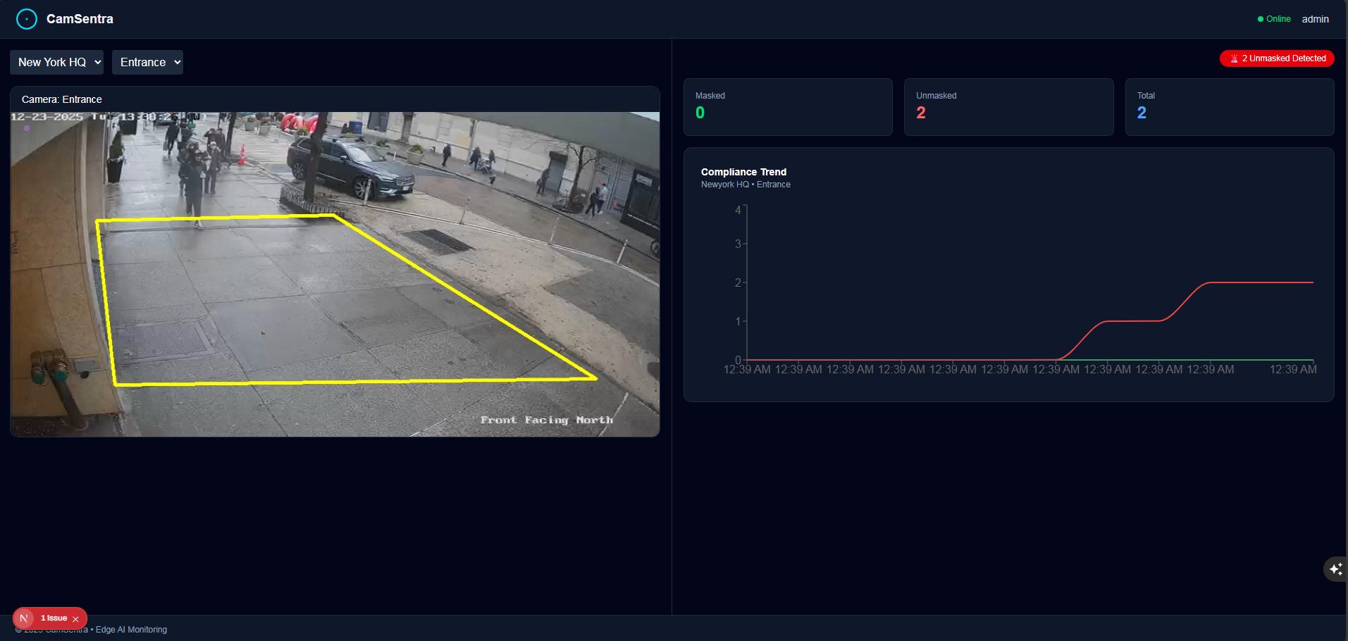Click the Edge AI Monitoring footer text

coord(131,630)
